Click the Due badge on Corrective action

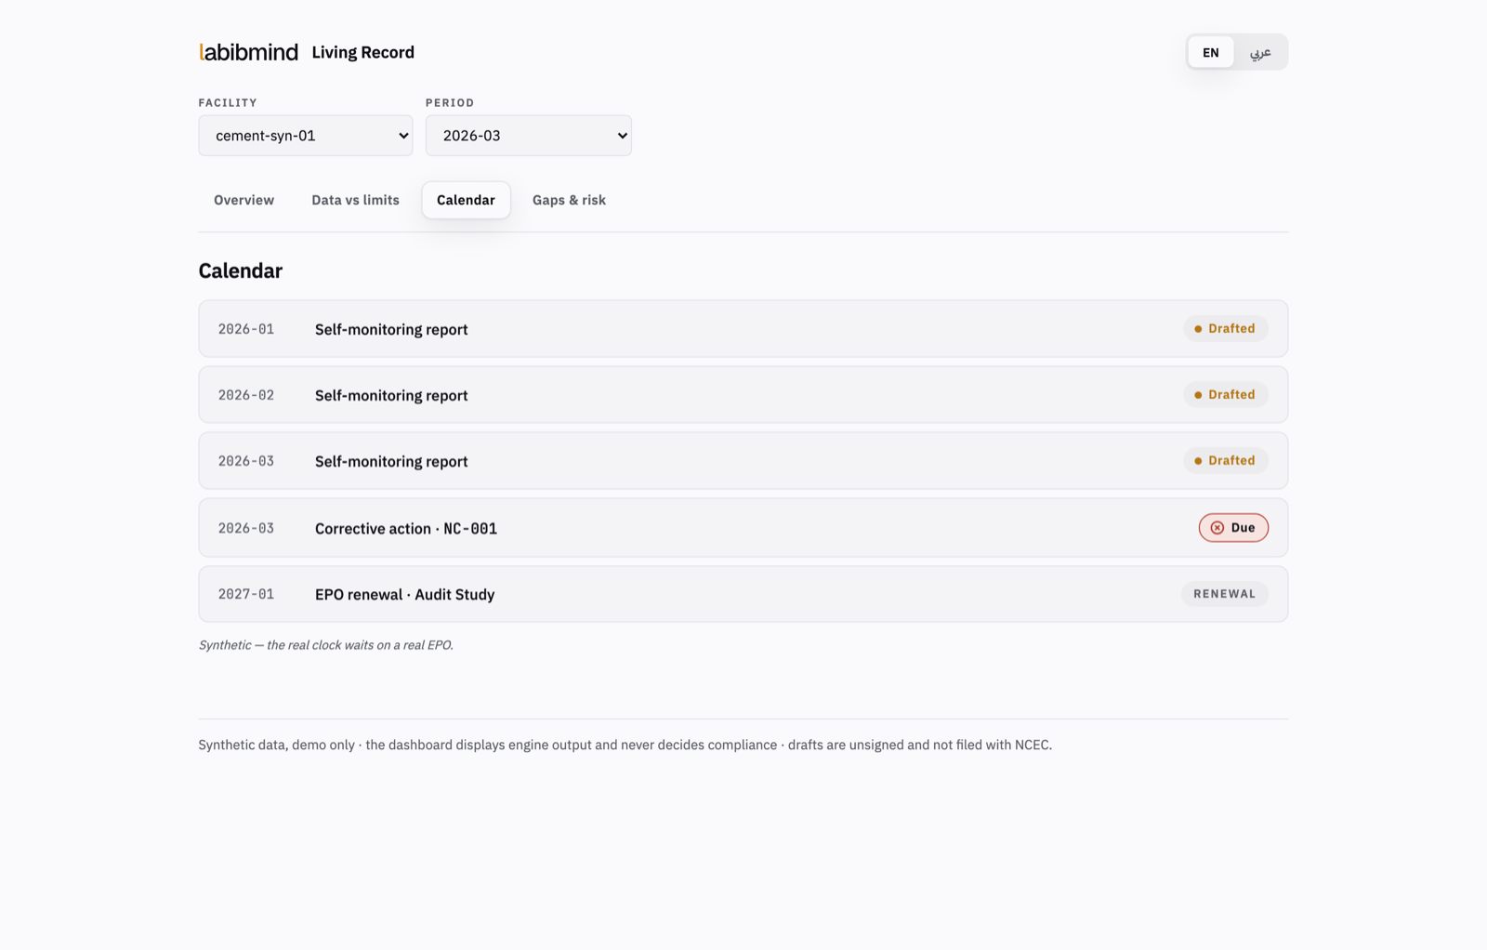[1233, 527]
